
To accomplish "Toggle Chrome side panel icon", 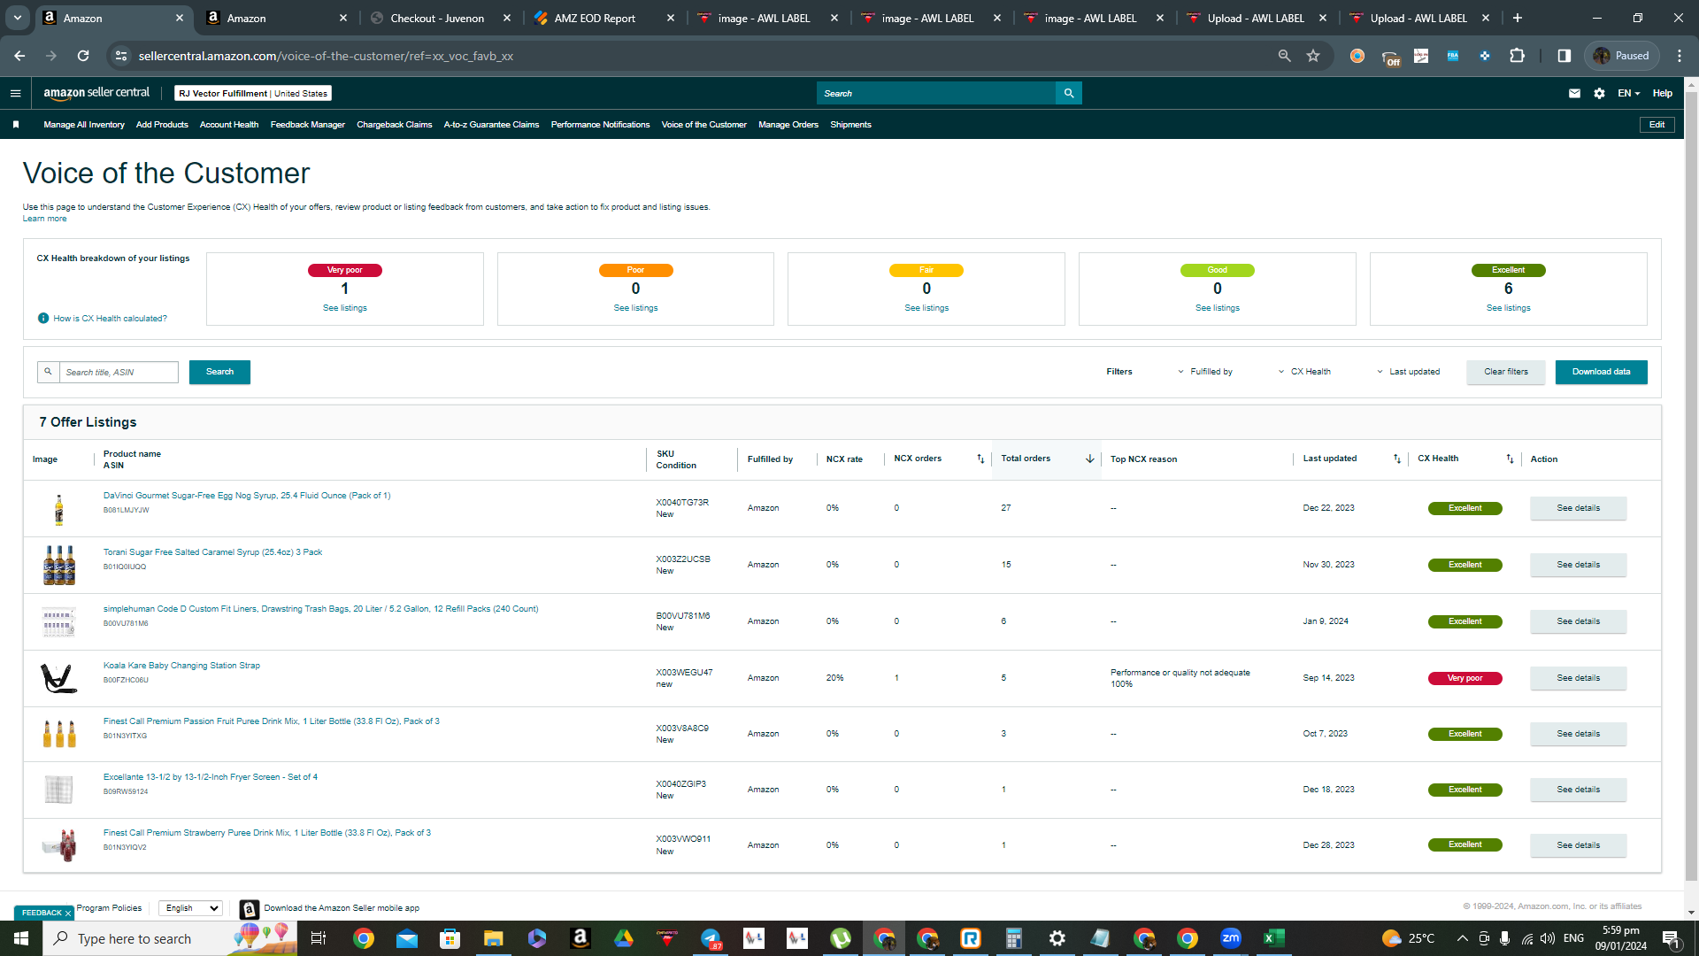I will tap(1564, 56).
